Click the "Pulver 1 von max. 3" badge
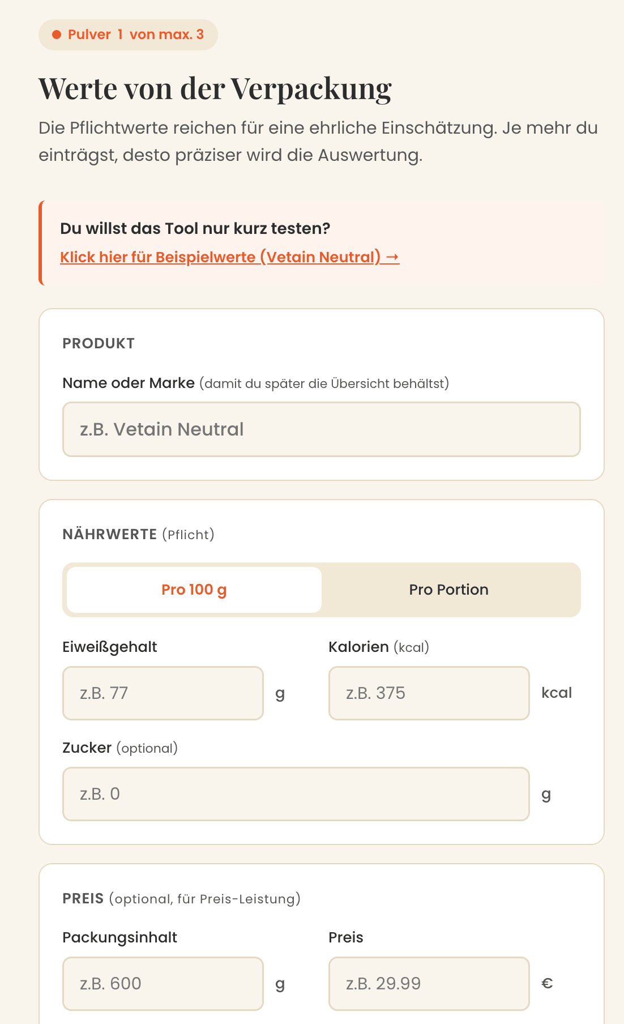 128,35
